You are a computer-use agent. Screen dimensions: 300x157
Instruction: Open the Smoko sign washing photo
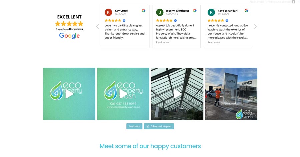(x=231, y=94)
